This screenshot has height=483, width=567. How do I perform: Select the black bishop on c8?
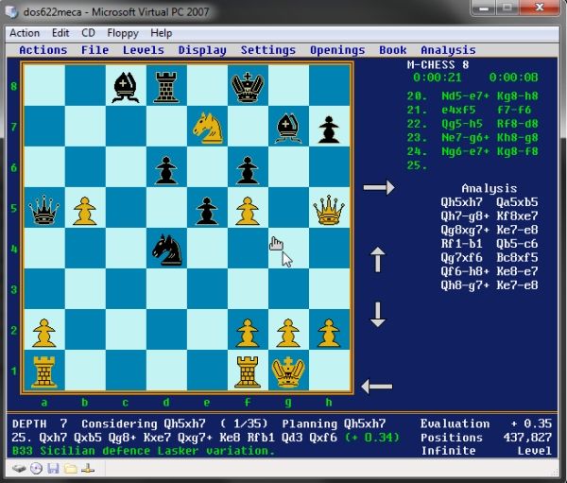126,87
